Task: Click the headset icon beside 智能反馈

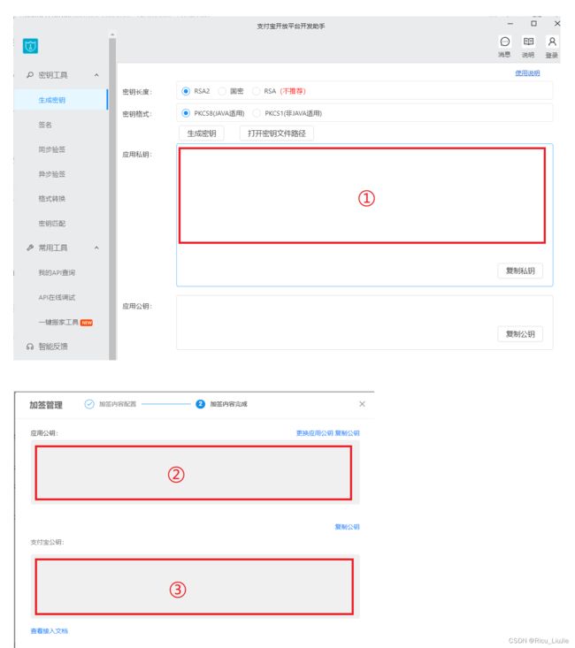Action: [x=30, y=347]
